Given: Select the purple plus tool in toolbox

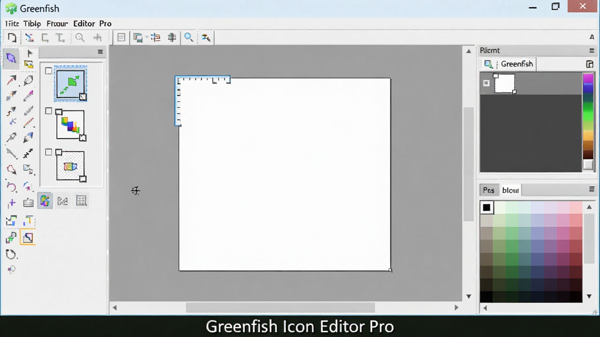Looking at the screenshot, I should (12, 203).
